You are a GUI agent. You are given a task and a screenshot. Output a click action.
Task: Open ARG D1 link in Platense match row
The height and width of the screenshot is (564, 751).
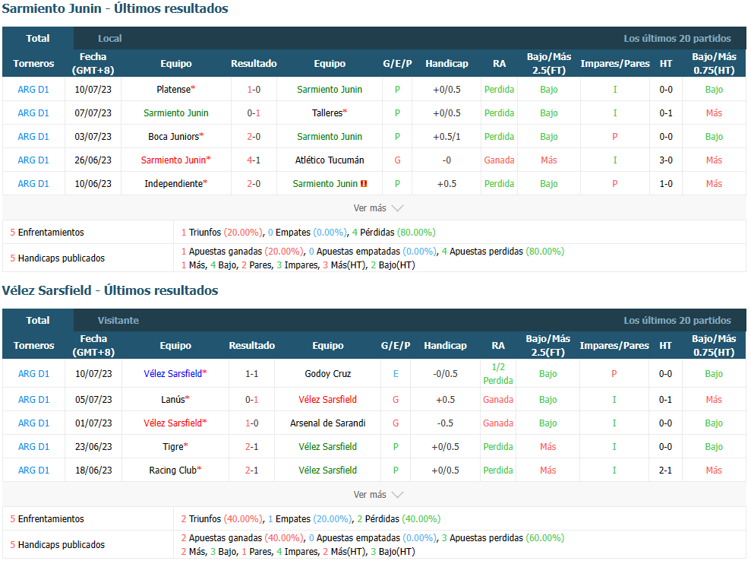tap(33, 89)
